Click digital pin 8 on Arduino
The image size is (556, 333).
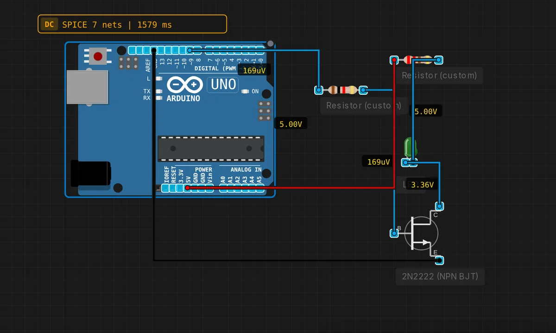[197, 50]
